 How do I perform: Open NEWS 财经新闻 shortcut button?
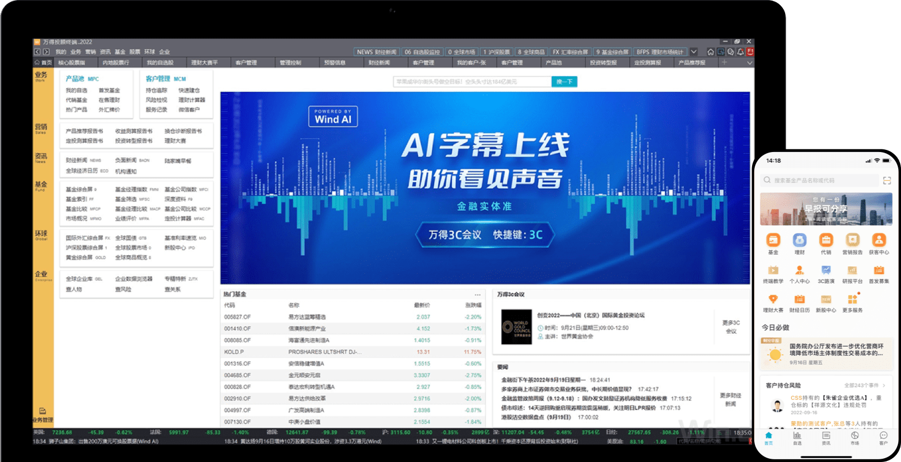tap(376, 52)
